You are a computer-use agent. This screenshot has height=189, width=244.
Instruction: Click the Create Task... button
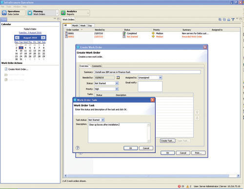tap(167, 141)
